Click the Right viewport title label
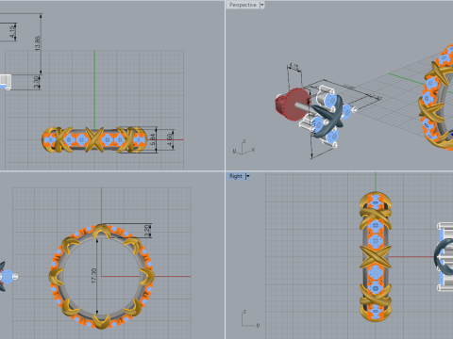Viewport: 453px width, 339px height. [x=236, y=176]
